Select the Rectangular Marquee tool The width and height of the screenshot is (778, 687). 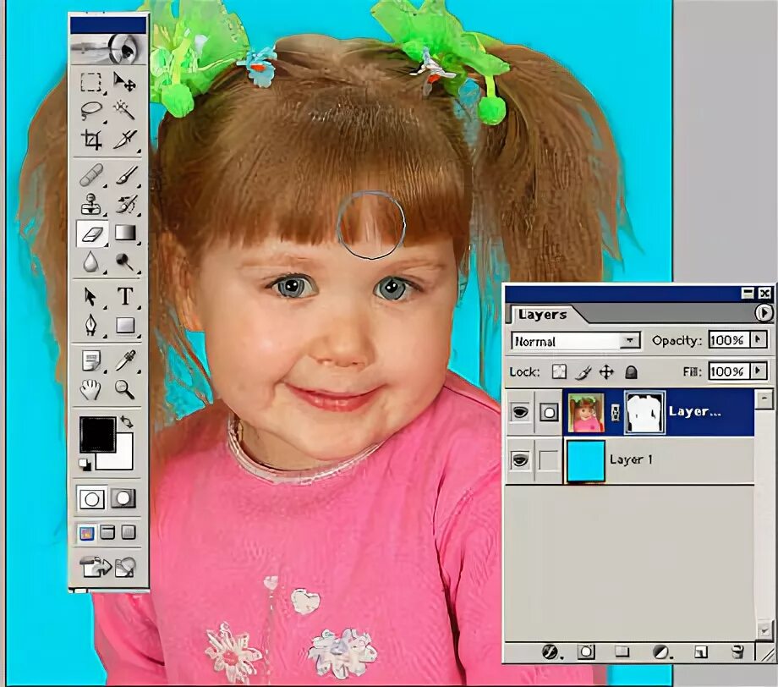(x=91, y=82)
